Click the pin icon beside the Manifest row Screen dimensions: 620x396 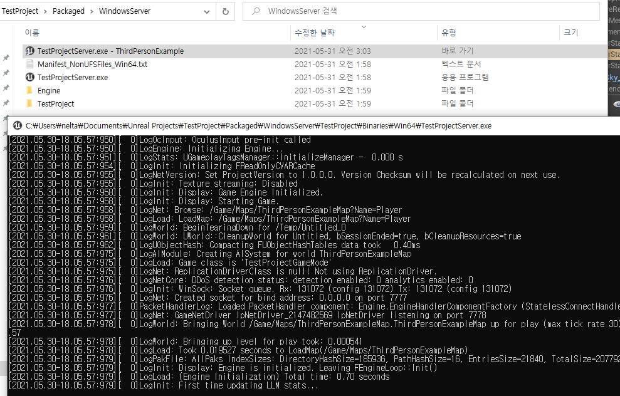pos(6,73)
